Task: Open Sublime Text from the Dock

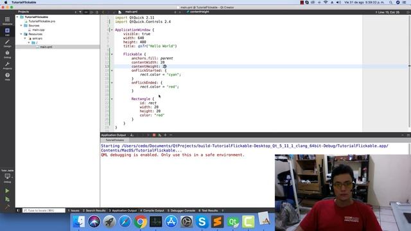Action: 218,222
